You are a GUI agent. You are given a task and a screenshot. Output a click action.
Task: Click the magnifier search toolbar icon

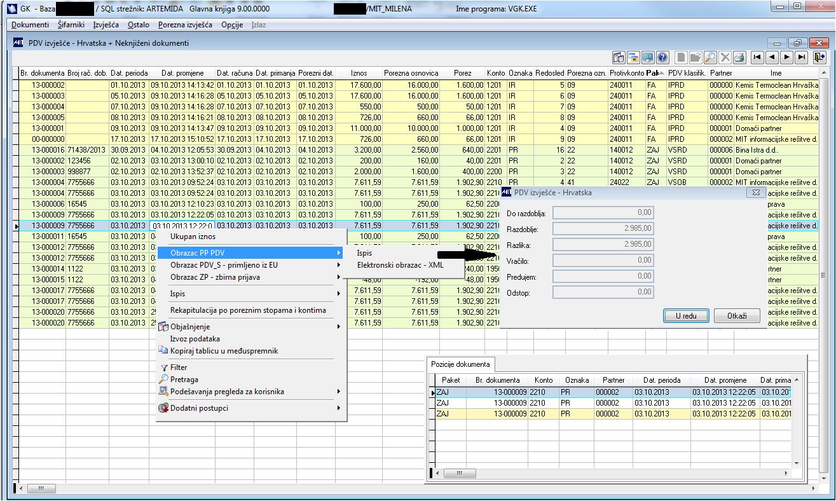710,57
